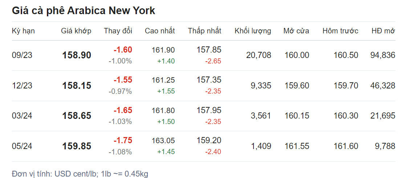Viewport: 410px width, 178px height.
Task: Click the 158.90 matched price
Action: 77,55
